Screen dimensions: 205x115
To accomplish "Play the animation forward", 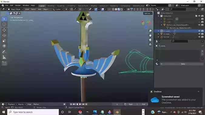I will pos(80,104).
